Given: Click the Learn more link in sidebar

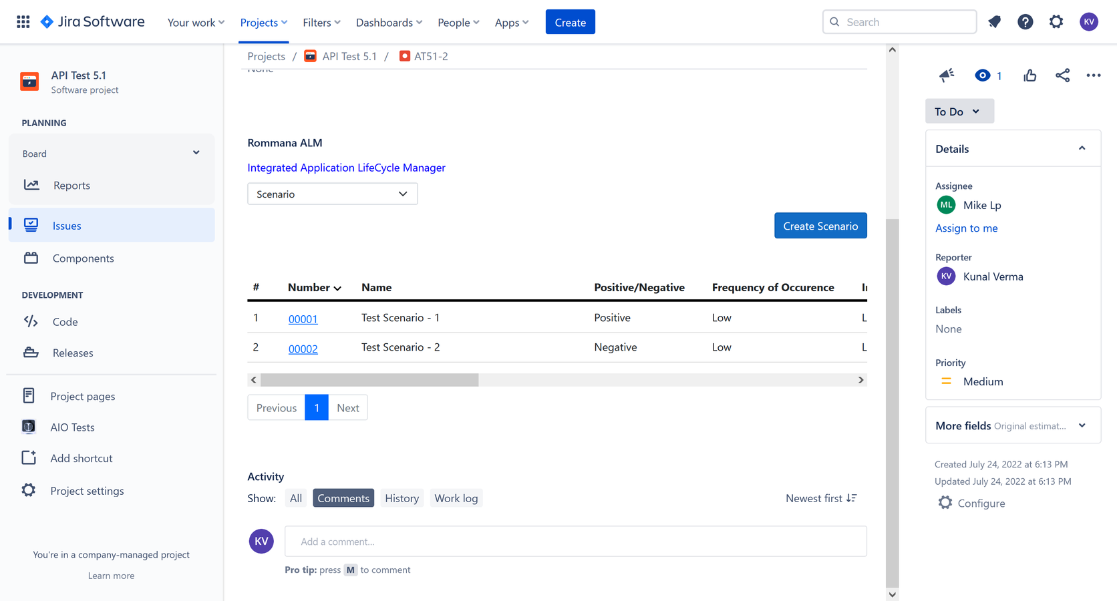Looking at the screenshot, I should [111, 576].
